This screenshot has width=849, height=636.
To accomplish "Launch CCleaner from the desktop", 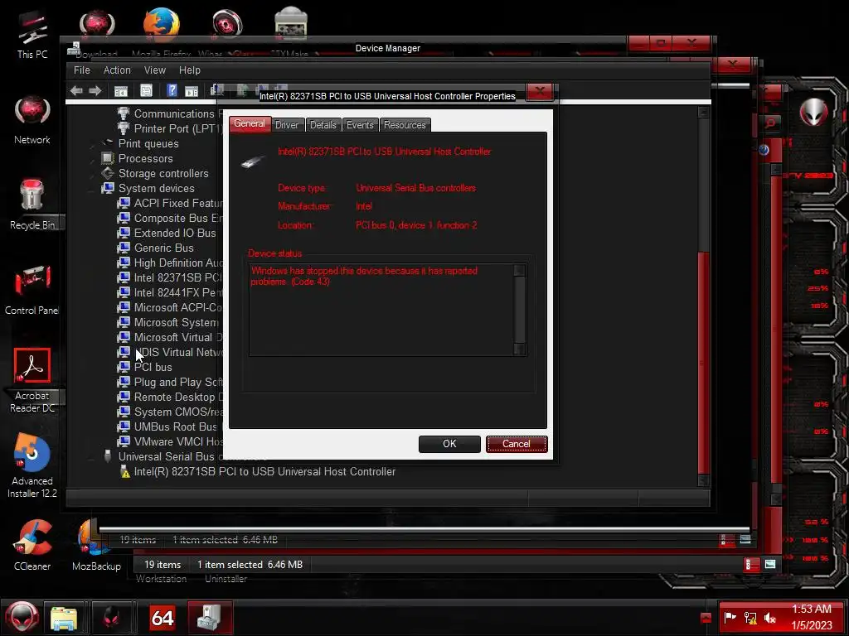I will click(32, 545).
